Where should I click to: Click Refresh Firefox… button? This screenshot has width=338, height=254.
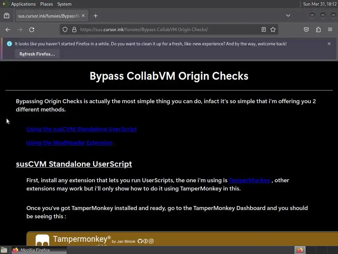click(x=37, y=54)
